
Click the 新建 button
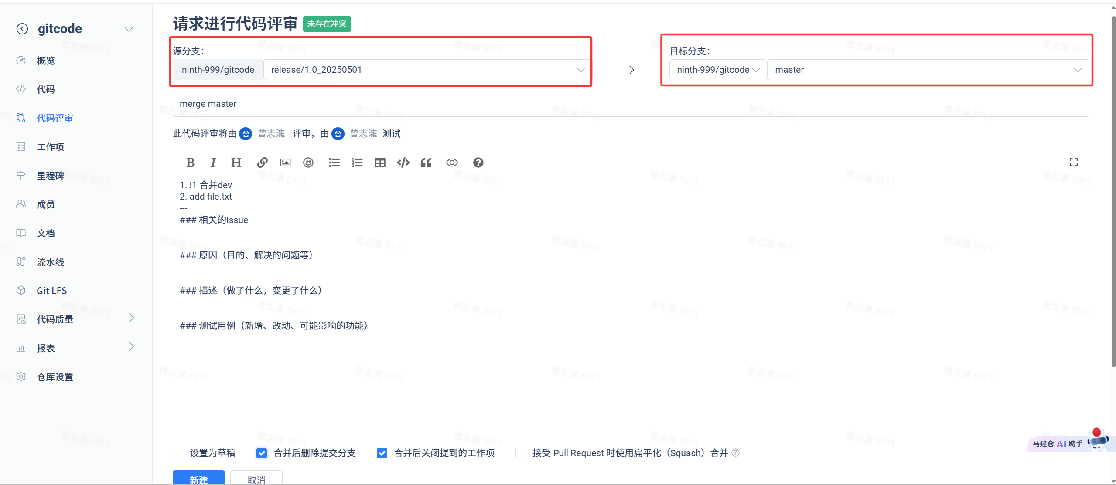click(x=198, y=478)
